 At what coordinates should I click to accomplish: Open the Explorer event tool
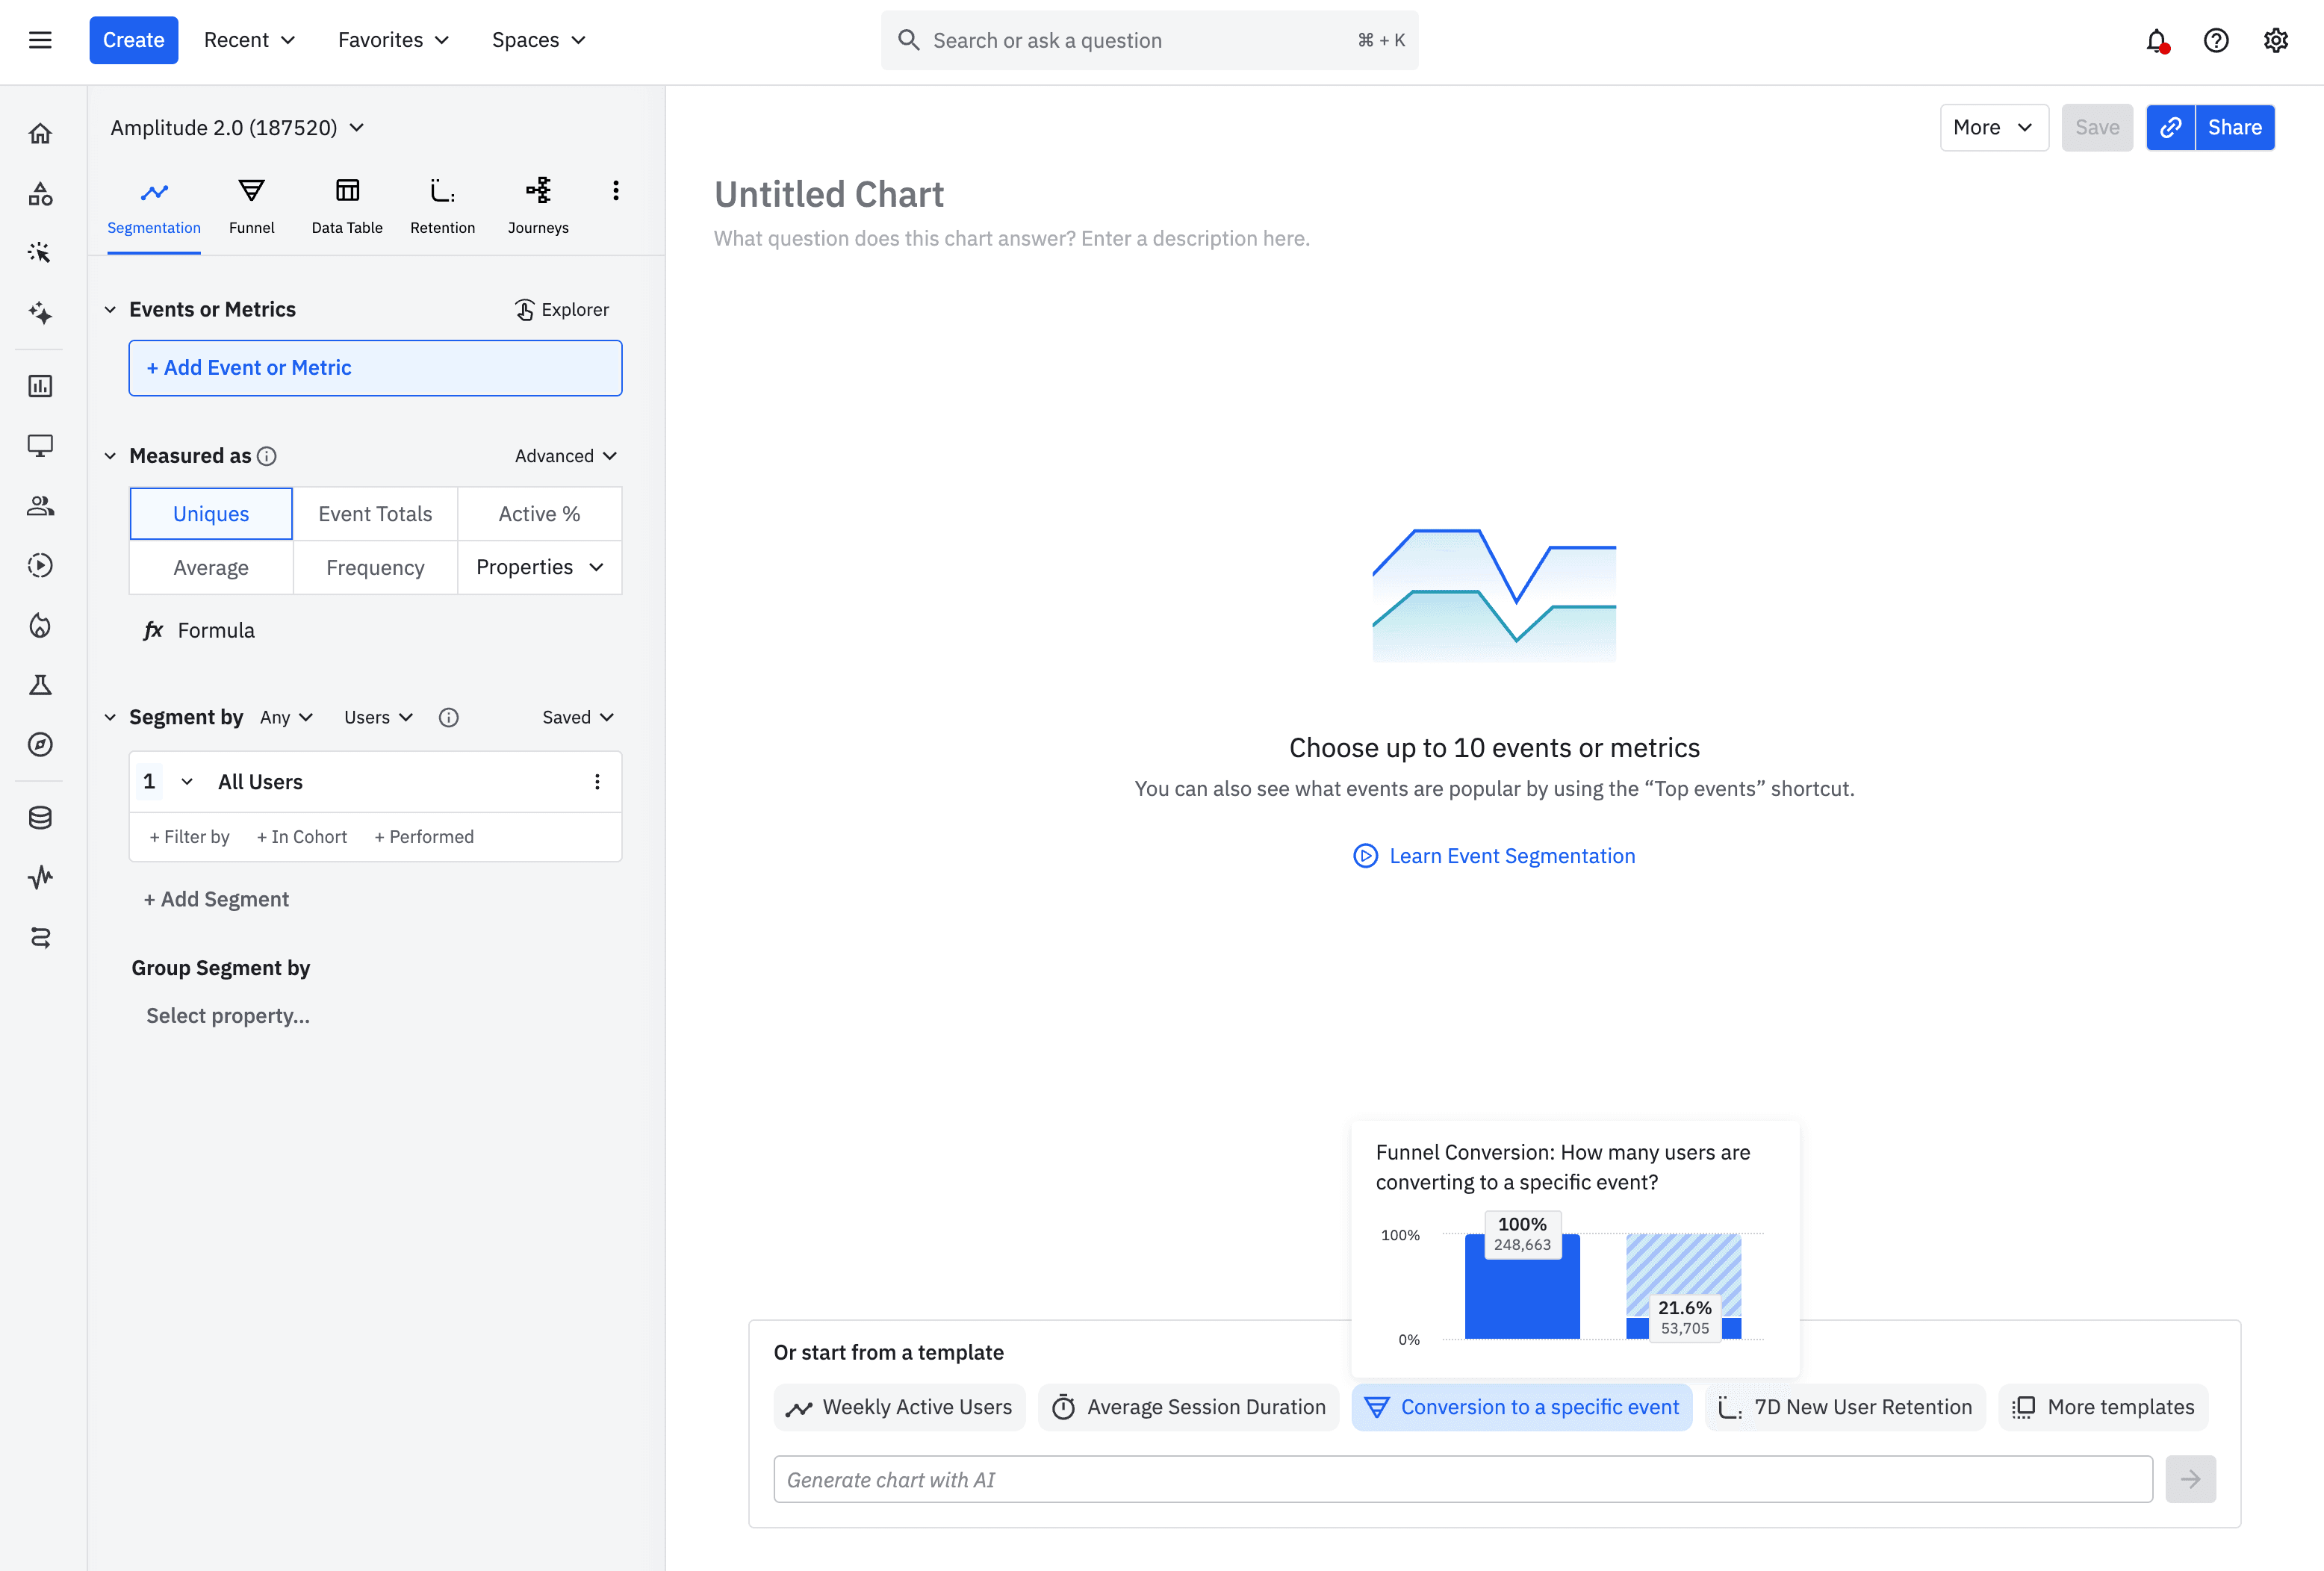tap(561, 309)
